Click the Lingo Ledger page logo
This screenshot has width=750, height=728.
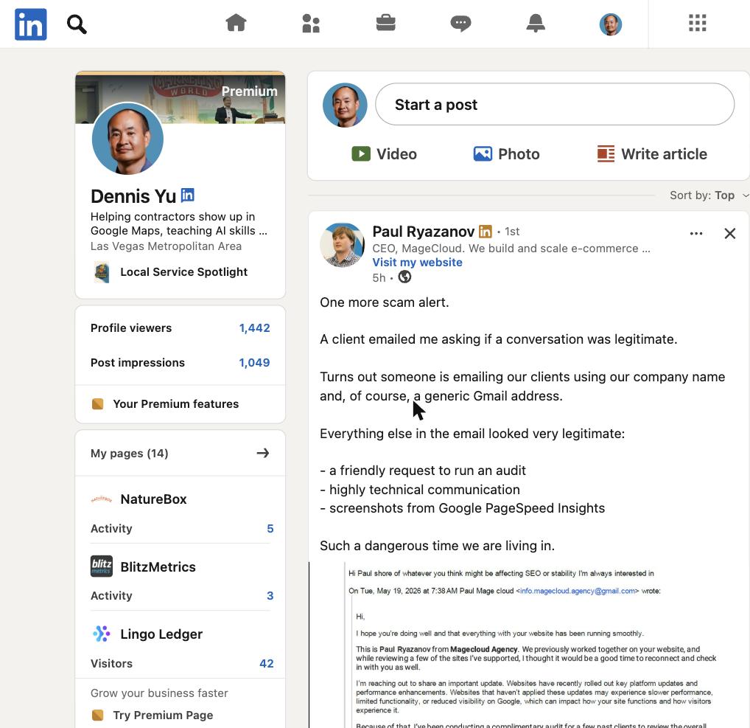[x=102, y=634]
